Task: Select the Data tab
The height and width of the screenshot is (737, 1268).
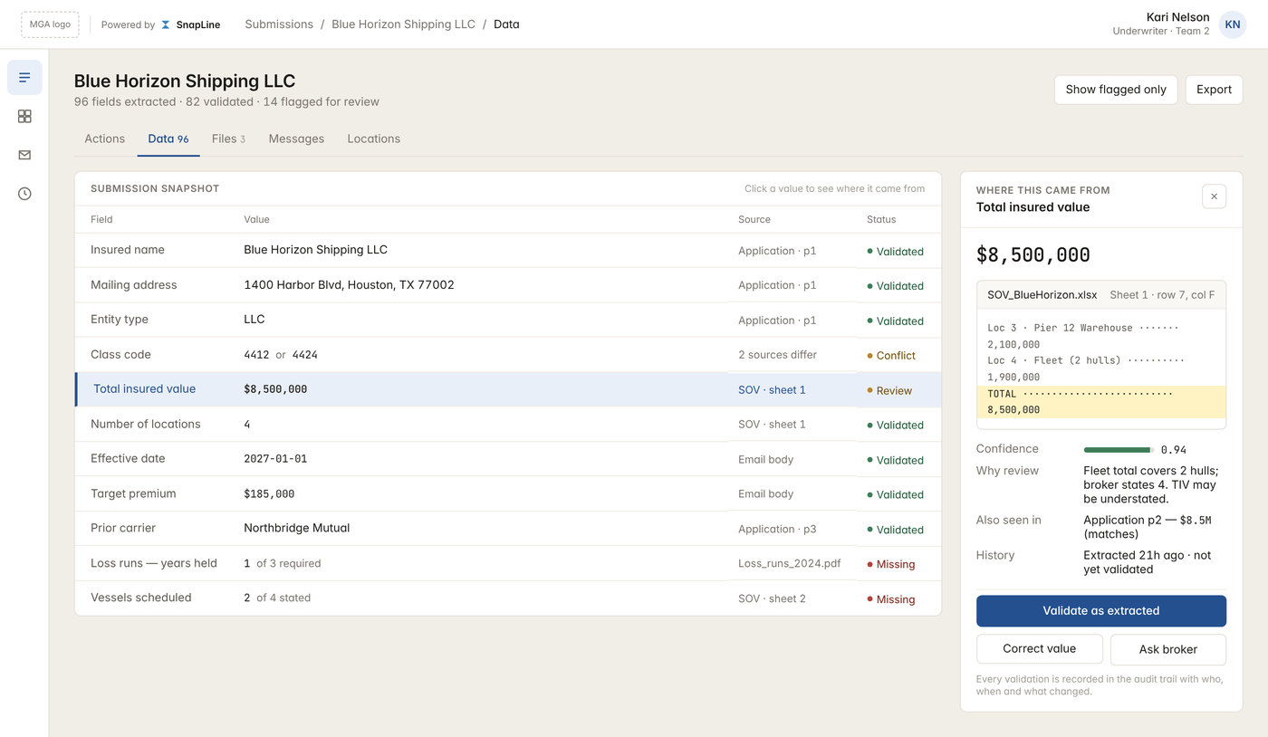Action: pos(168,139)
